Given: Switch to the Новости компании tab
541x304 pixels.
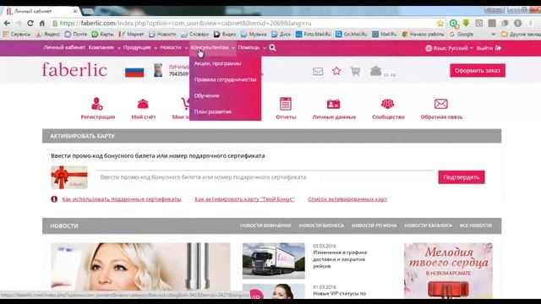Looking at the screenshot, I should pyautogui.click(x=265, y=225).
